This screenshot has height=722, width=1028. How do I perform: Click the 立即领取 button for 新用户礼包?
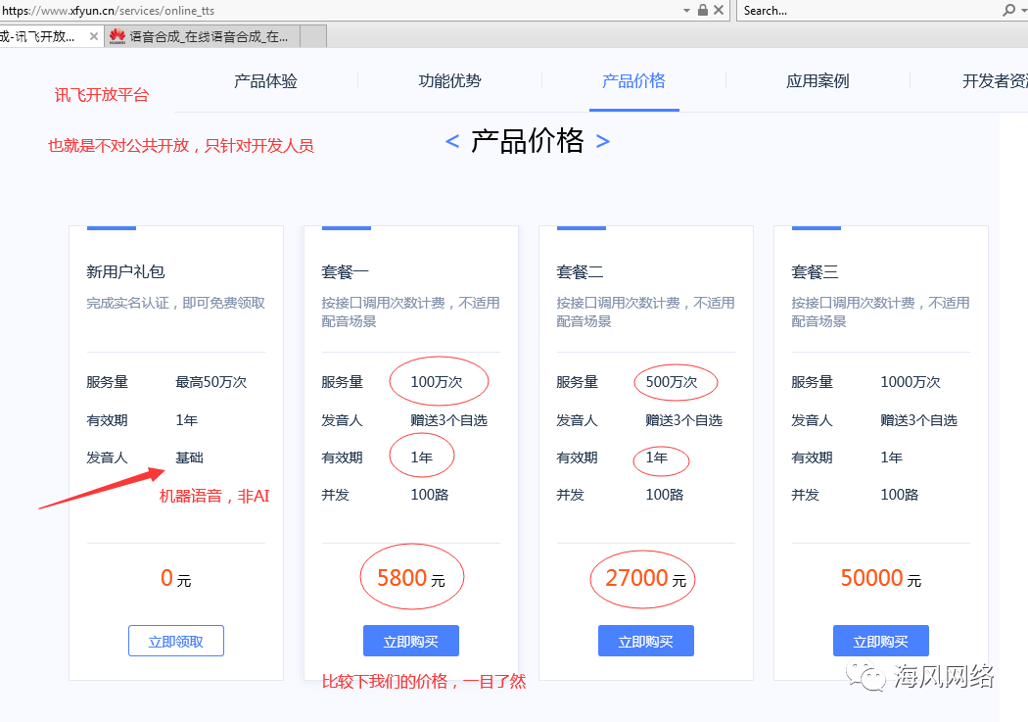tap(175, 641)
